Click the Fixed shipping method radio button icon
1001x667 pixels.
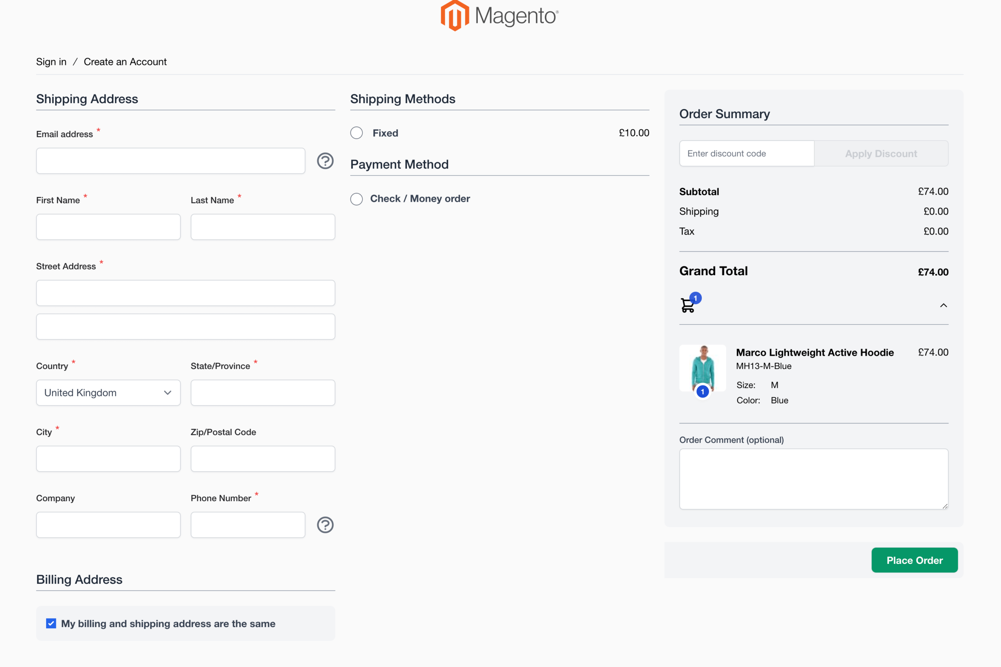357,133
